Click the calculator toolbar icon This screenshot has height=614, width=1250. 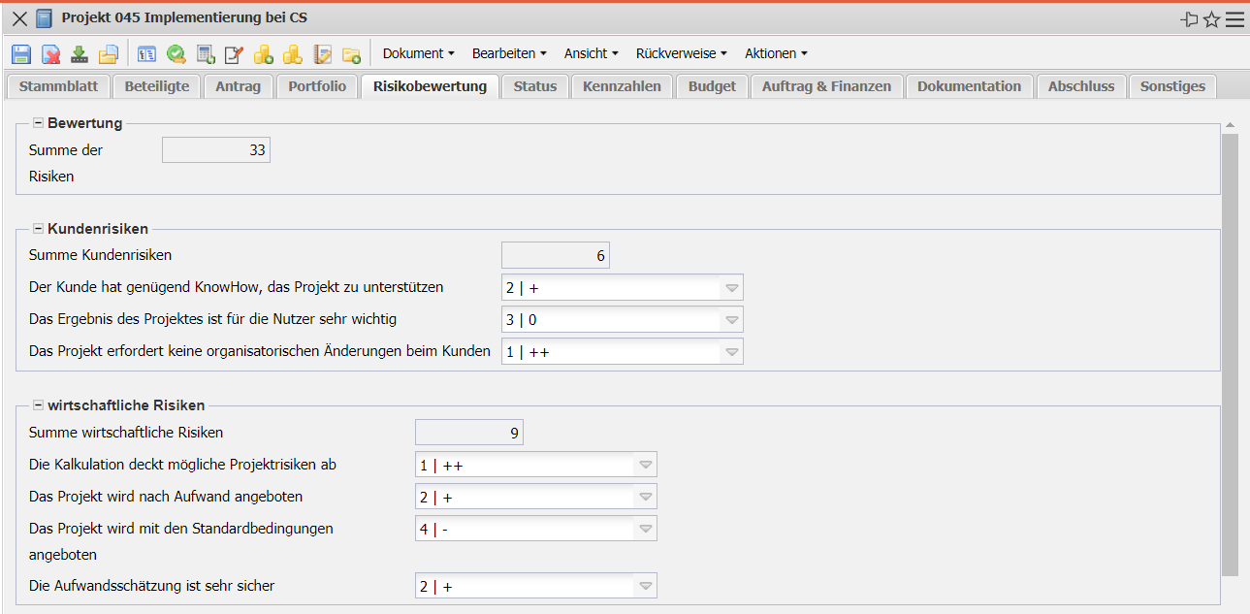(x=206, y=54)
